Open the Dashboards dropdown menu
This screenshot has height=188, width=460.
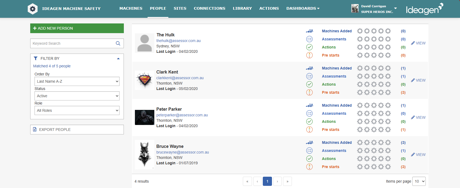(303, 8)
